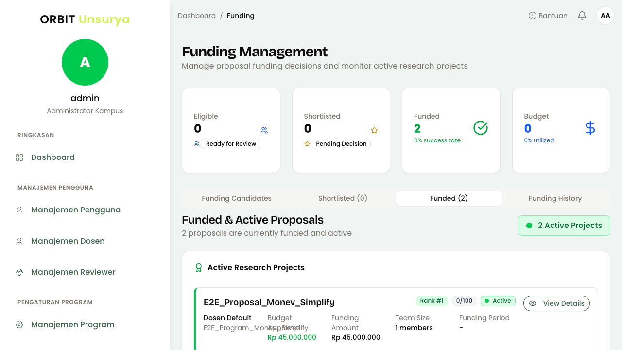
Task: Click the Administrator Kampus role label
Action: pos(85,111)
